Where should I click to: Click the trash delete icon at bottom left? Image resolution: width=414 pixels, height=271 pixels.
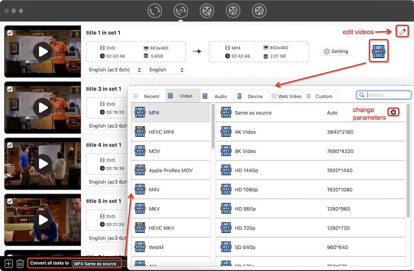pos(20,263)
